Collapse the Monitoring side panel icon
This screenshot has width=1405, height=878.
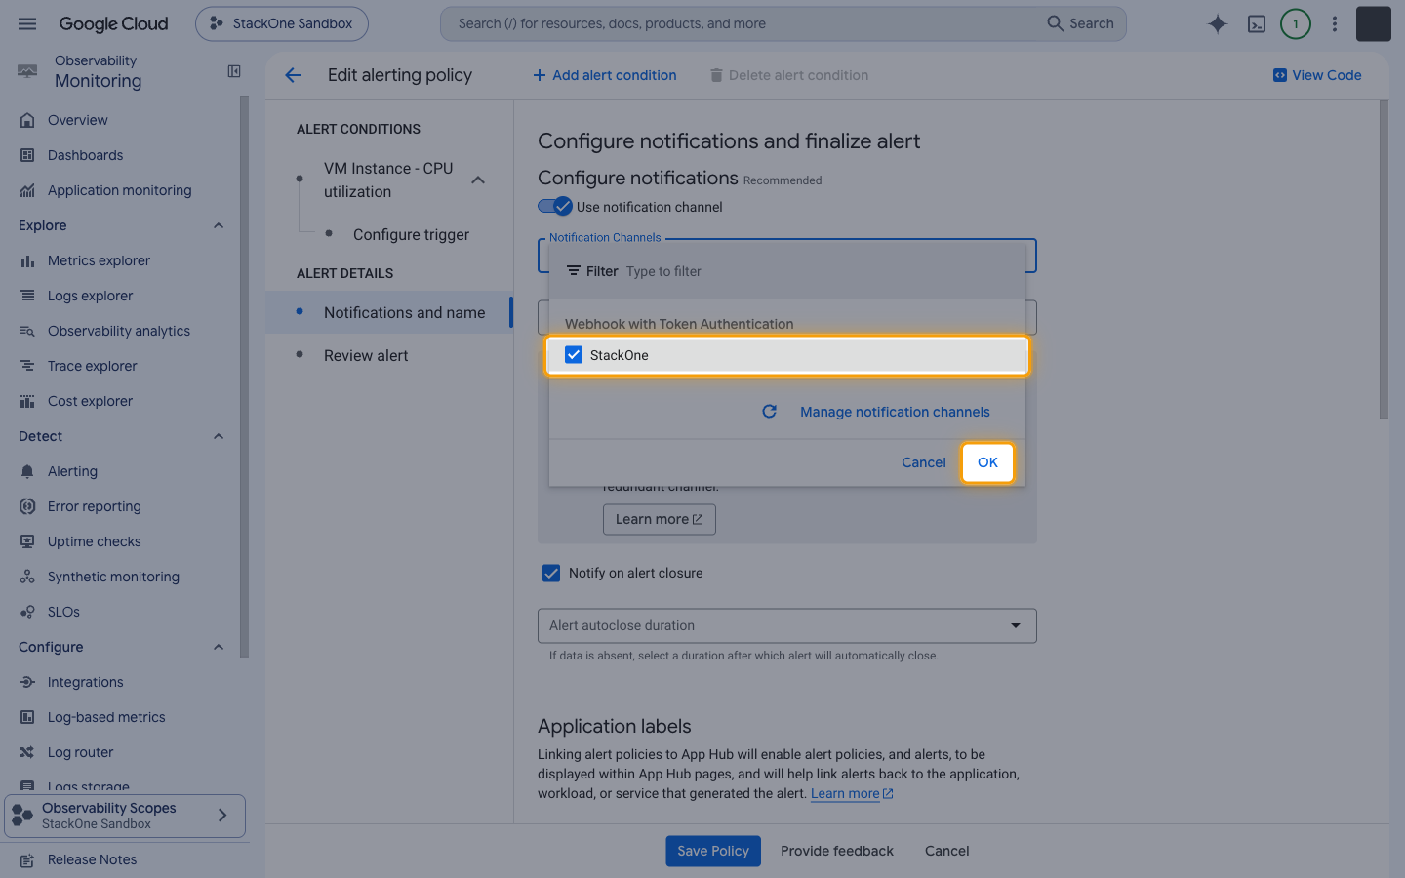[234, 71]
